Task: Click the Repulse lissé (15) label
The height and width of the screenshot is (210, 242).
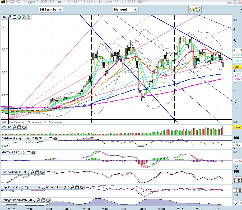Action: tap(58, 187)
